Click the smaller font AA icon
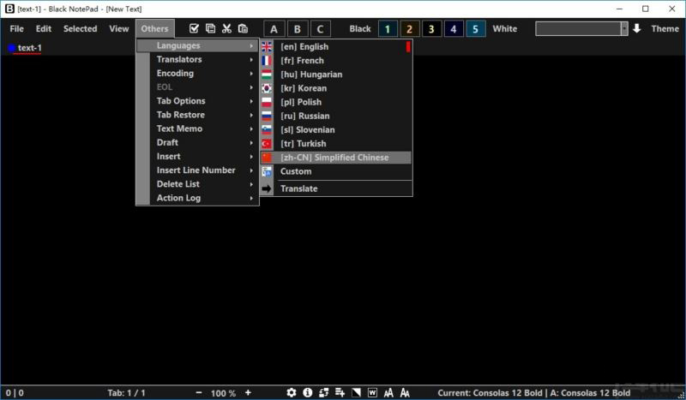 [388, 392]
